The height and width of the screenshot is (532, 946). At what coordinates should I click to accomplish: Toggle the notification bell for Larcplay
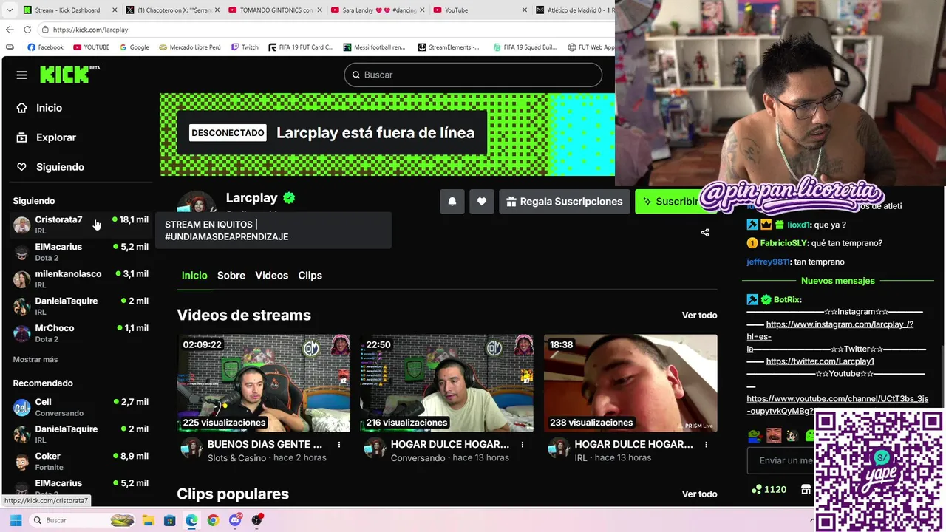click(x=452, y=201)
